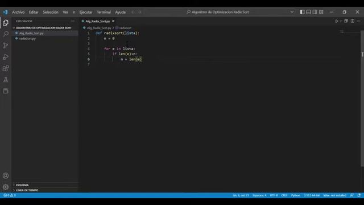The height and width of the screenshot is (205, 364).
Task: Change end of line CRLF setting
Action: (x=284, y=195)
